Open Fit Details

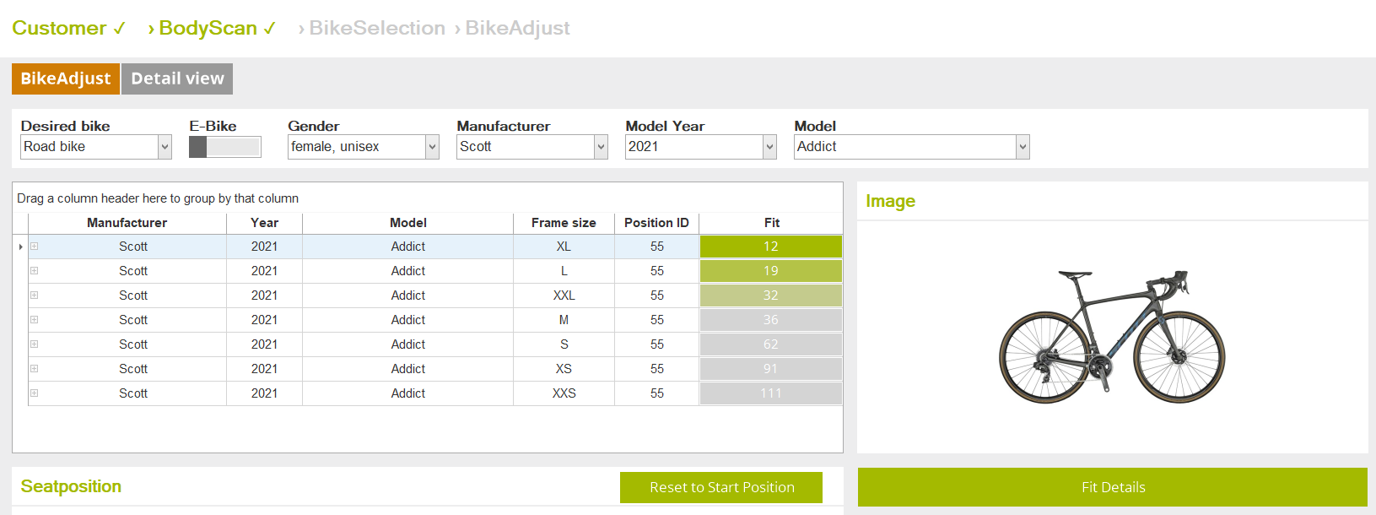click(x=1113, y=487)
